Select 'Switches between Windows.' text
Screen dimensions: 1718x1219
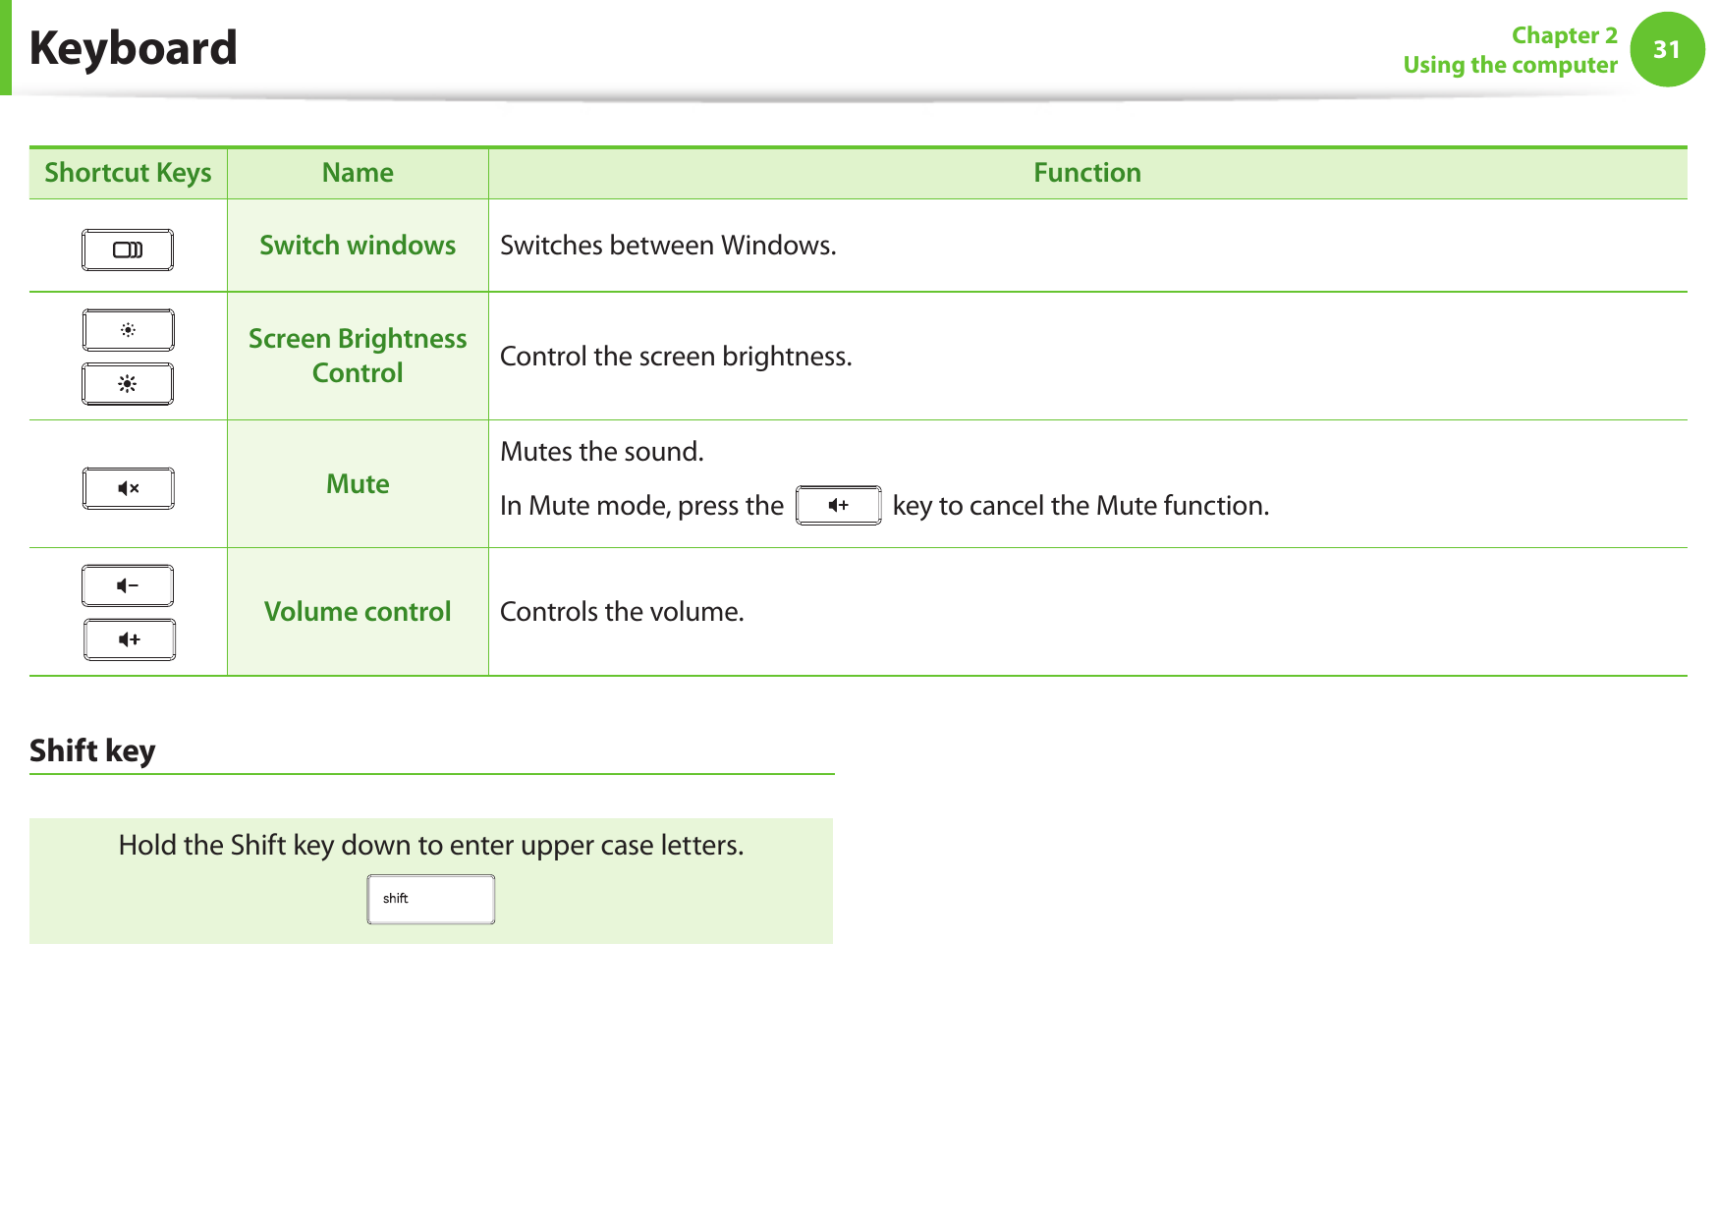point(668,246)
